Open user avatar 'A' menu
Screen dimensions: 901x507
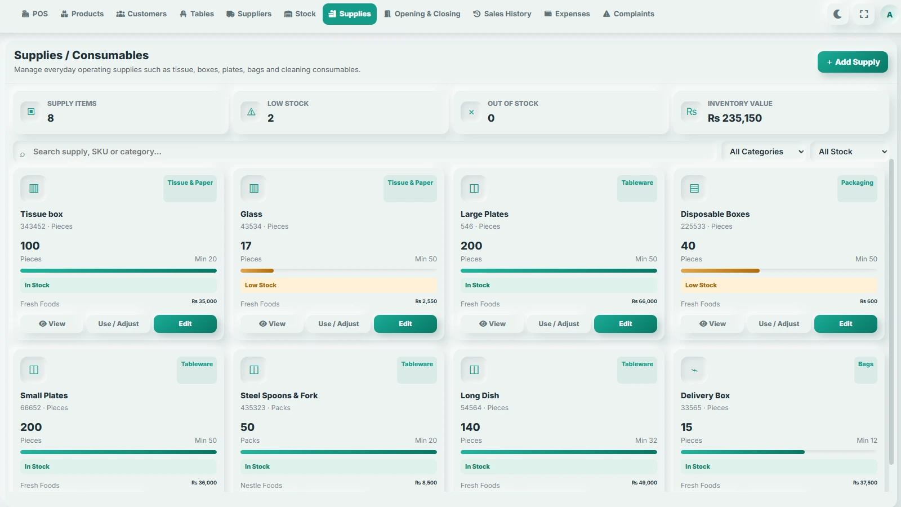pos(889,14)
